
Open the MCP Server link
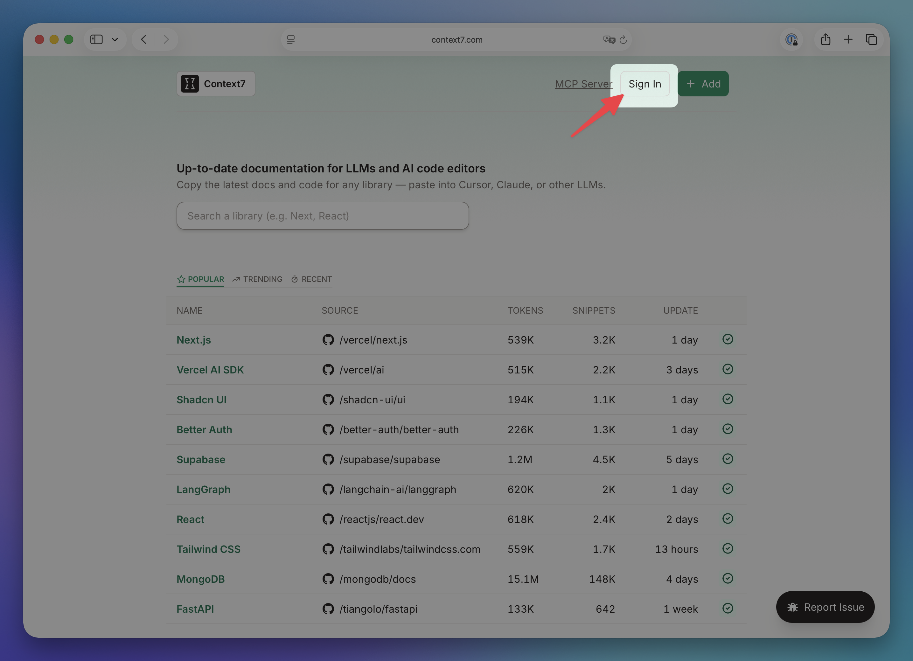(583, 84)
